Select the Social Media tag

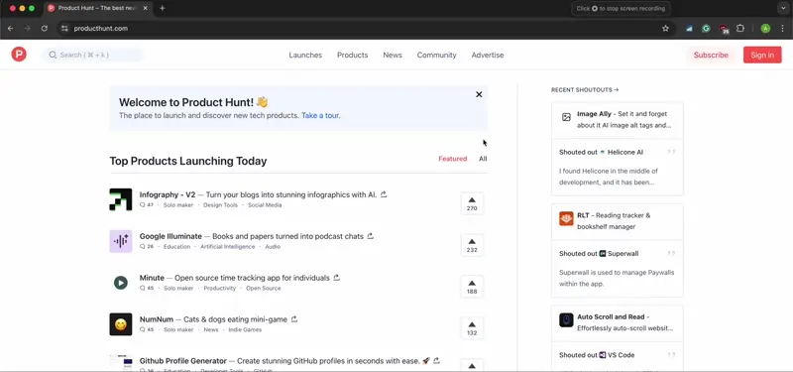[265, 205]
